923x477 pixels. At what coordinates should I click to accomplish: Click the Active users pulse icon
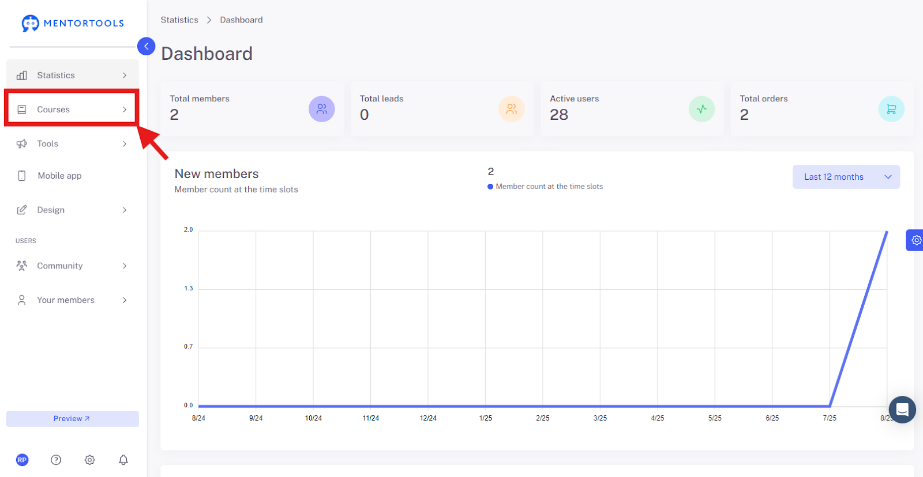701,109
